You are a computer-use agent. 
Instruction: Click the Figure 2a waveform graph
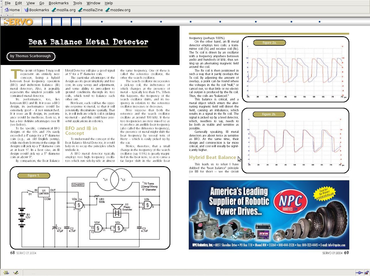pos(295,72)
